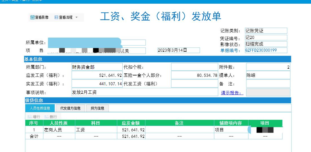Click the 记账类别 field showing 记账凭证
The height and width of the screenshot is (152, 311).
tap(266, 31)
